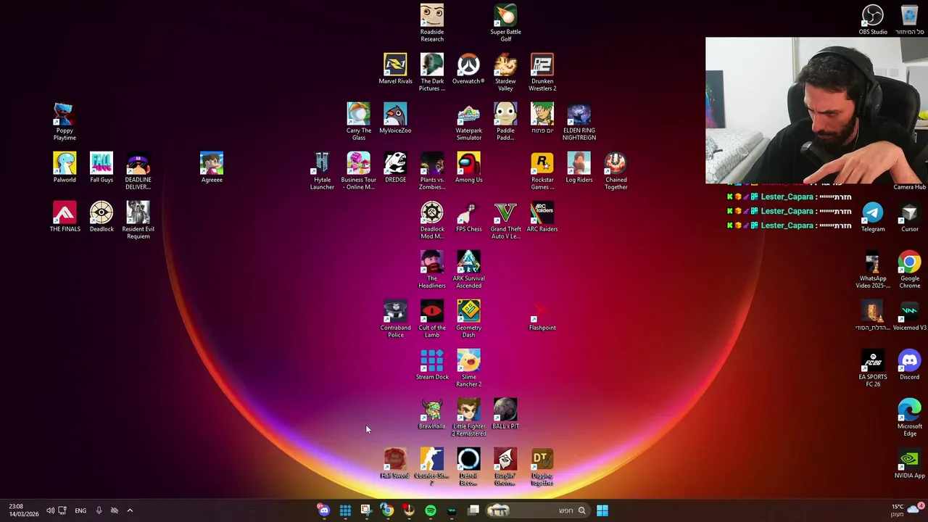The height and width of the screenshot is (522, 928).
Task: Select the Flashpoint desktop icon
Action: point(542,315)
